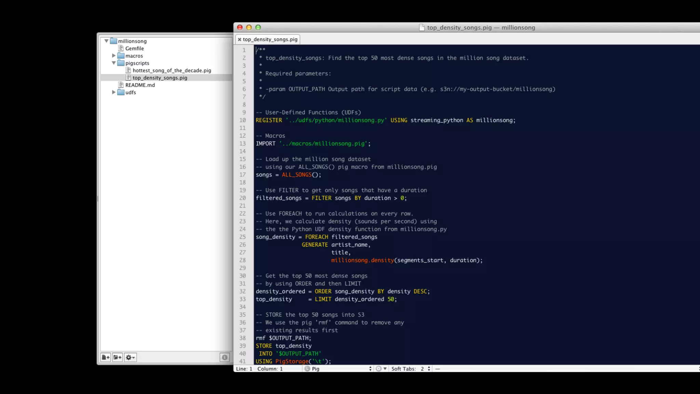Click the Pig language icon in status bar

307,369
